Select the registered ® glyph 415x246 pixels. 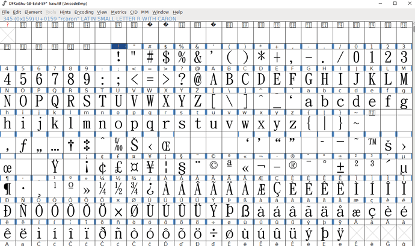(x=294, y=167)
